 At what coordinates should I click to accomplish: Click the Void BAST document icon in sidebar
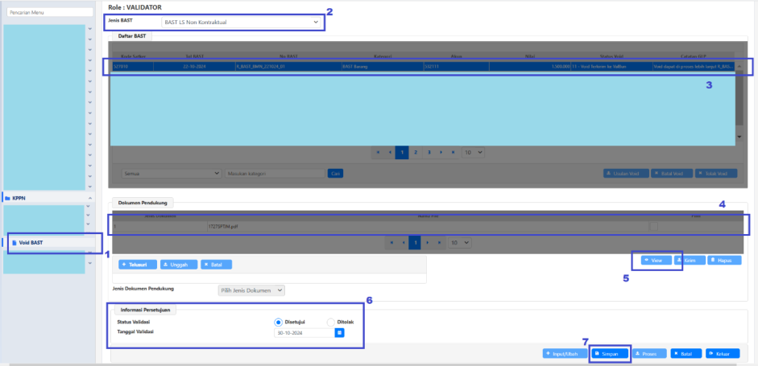pyautogui.click(x=14, y=242)
